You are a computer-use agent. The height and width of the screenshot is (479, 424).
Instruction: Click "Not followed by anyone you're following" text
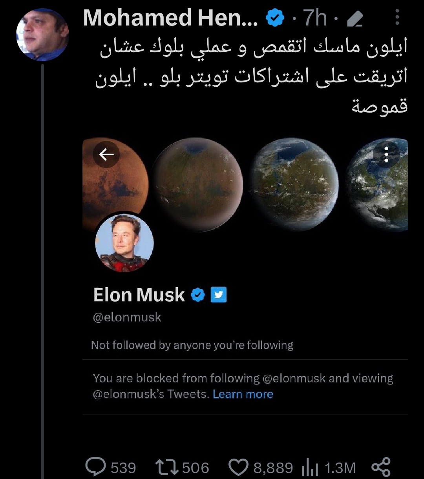click(x=192, y=345)
